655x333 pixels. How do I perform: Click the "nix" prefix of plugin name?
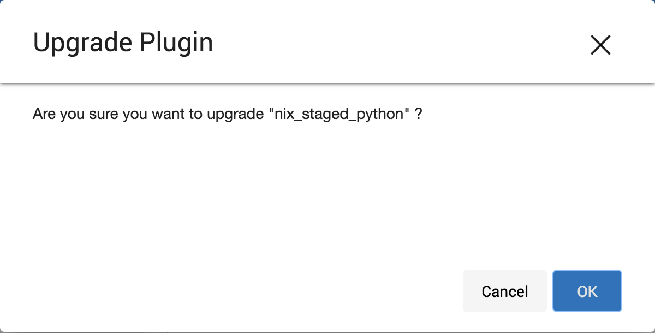[x=284, y=115]
